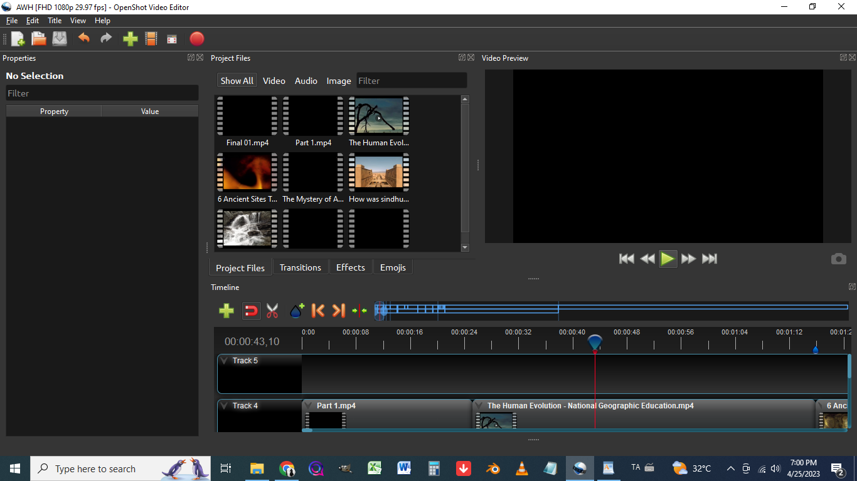Play the video in the preview panel
857x481 pixels.
(668, 258)
